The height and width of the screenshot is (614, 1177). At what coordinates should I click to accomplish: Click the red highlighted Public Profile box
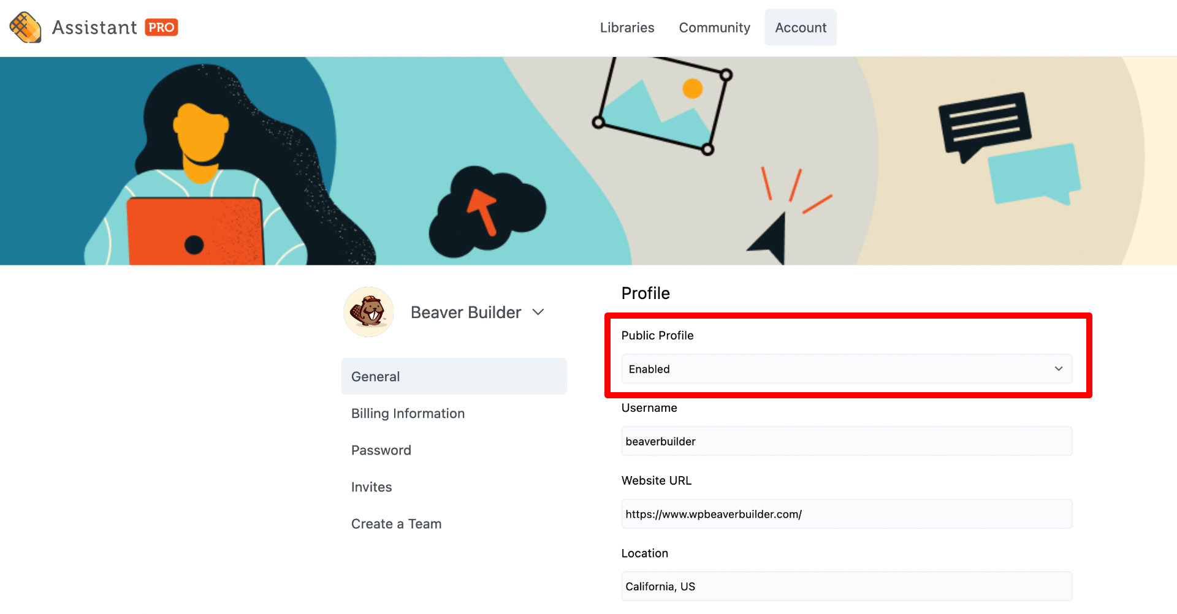(x=848, y=355)
